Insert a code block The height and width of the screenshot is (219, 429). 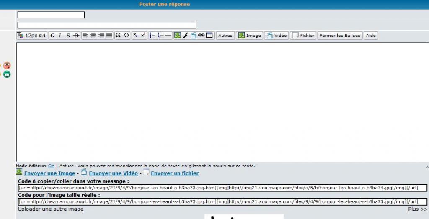point(126,35)
